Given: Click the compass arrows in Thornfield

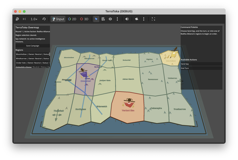Looking at the screenshot, I should coord(57,115).
